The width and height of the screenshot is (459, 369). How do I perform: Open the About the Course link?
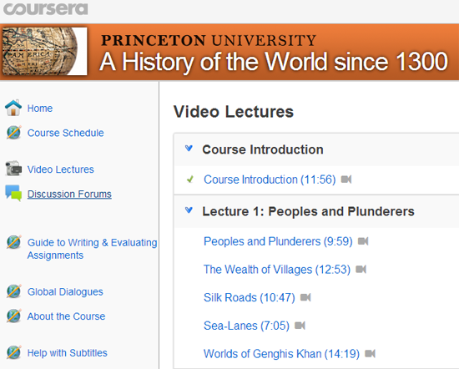66,316
